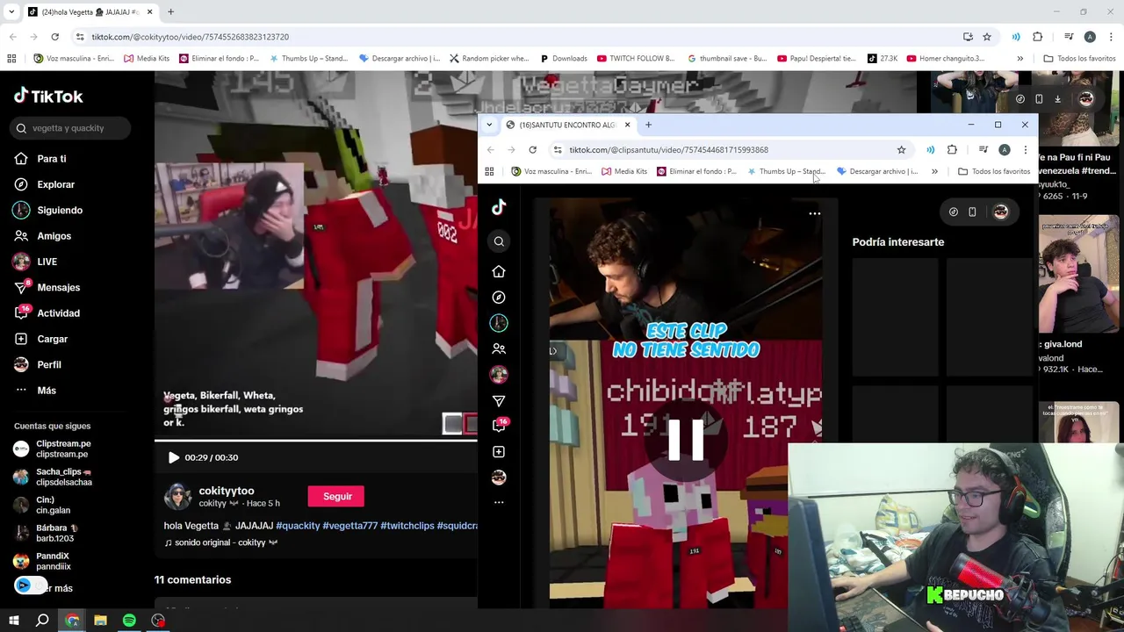Open three-dot menu on santutu video
Viewport: 1124px width, 632px height.
point(815,213)
